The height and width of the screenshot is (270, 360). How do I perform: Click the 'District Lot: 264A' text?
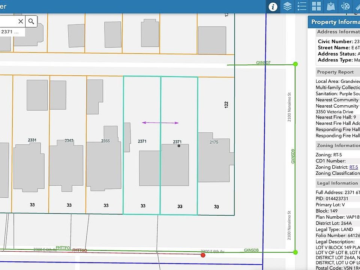point(334,223)
